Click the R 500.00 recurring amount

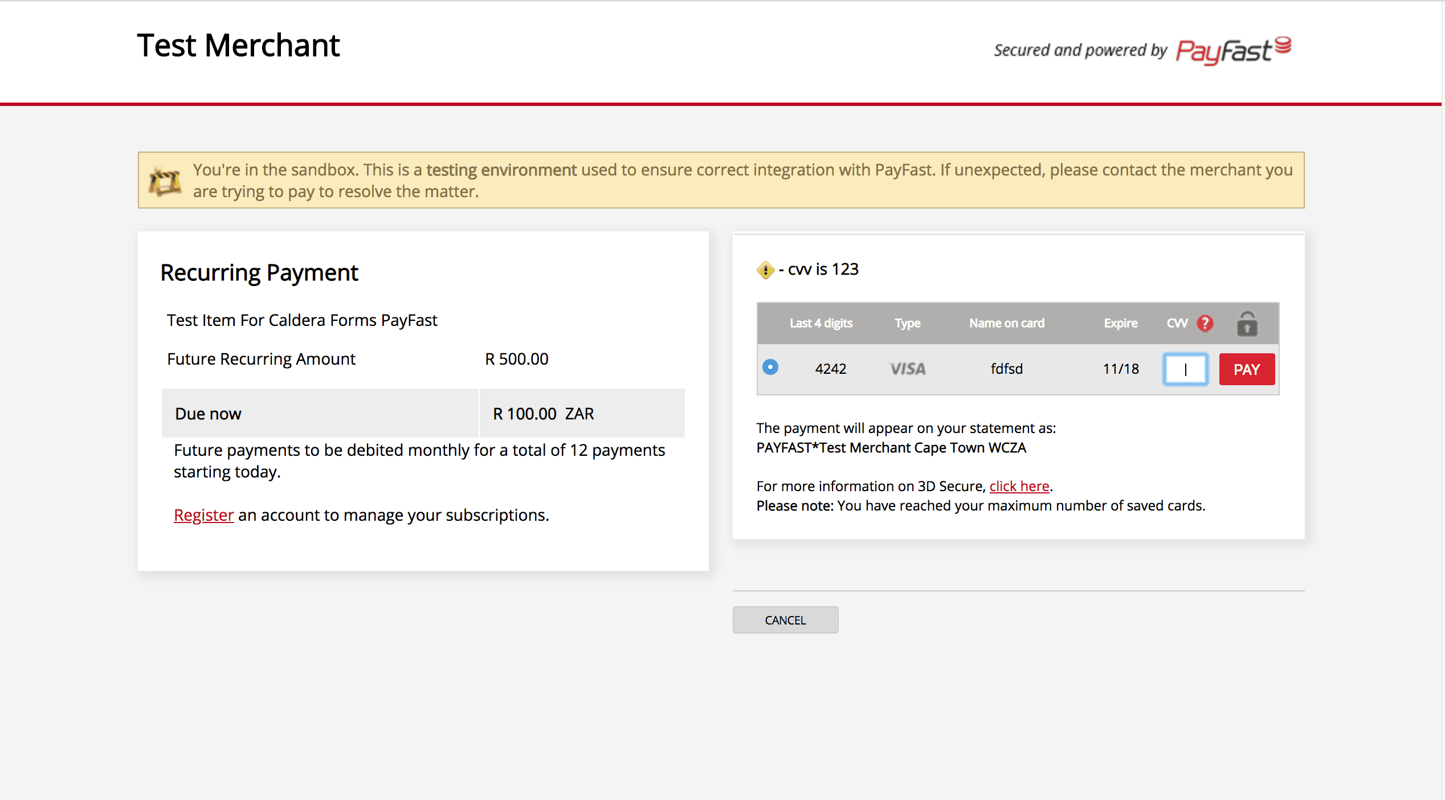517,359
